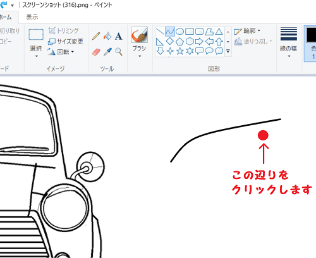Select the Curve shape
The height and width of the screenshot is (258, 316).
click(170, 32)
